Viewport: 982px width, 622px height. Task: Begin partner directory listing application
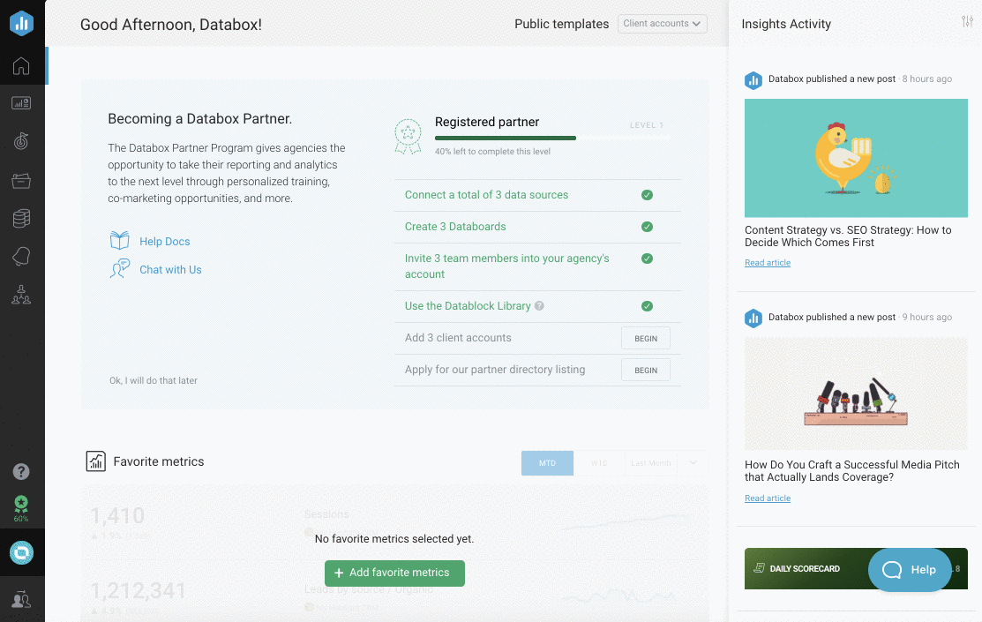tap(646, 371)
